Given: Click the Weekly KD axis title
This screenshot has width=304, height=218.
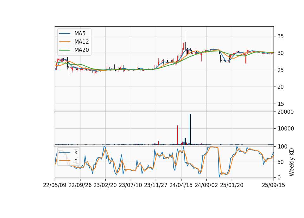Looking at the screenshot, I should (x=292, y=162).
